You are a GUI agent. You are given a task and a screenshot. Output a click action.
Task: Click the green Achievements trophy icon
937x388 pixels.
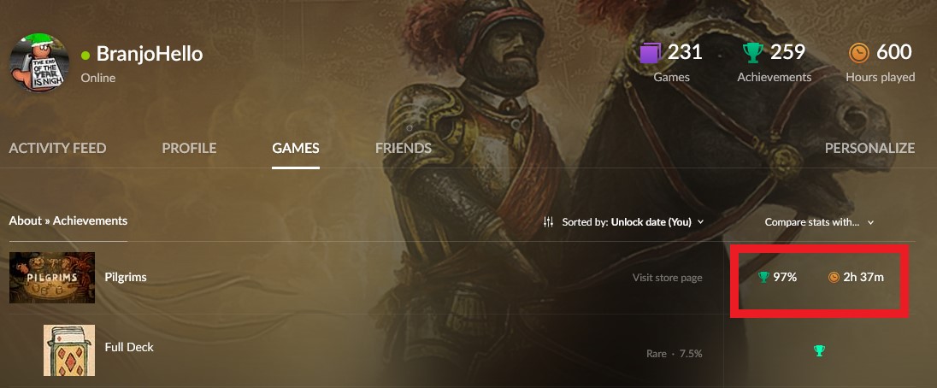753,53
